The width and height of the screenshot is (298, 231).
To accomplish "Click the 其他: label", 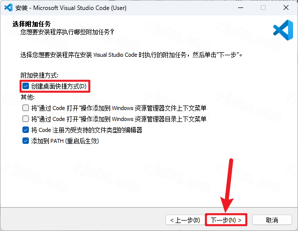I will coord(27,97).
